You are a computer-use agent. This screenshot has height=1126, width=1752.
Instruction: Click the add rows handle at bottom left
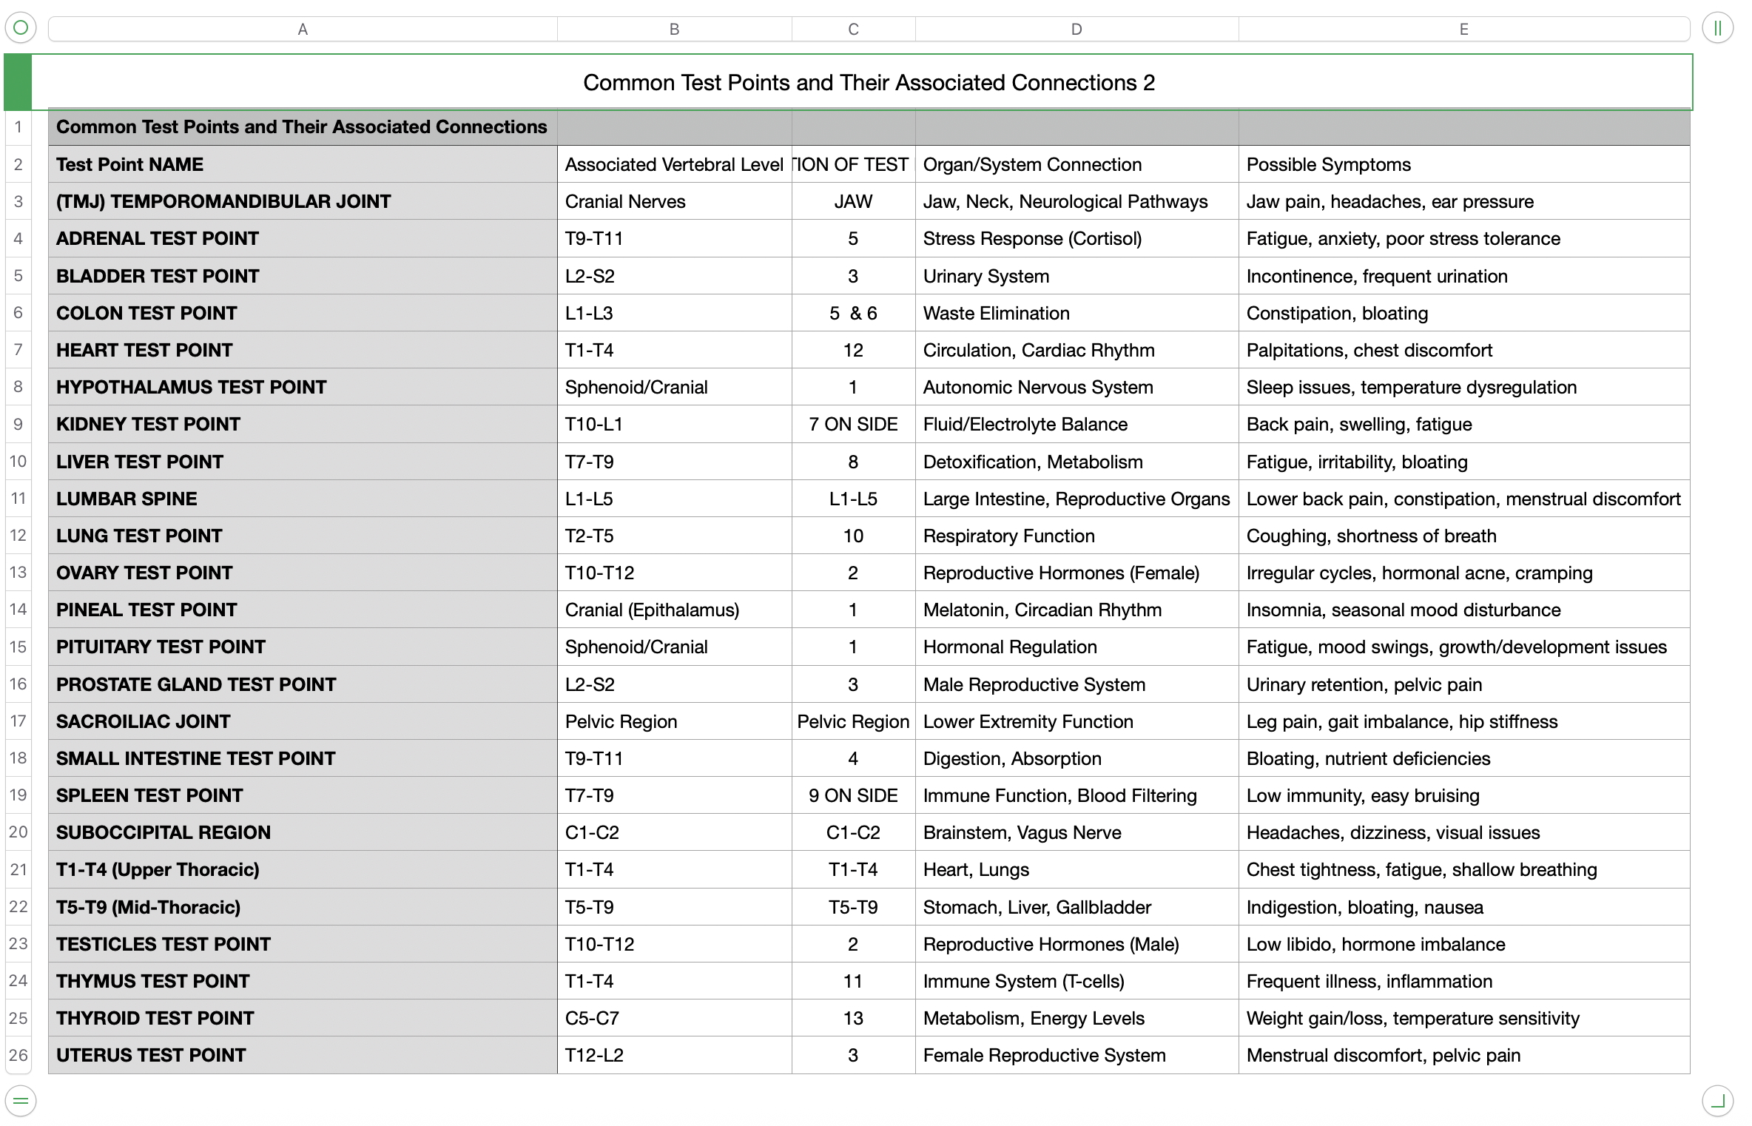(21, 1100)
